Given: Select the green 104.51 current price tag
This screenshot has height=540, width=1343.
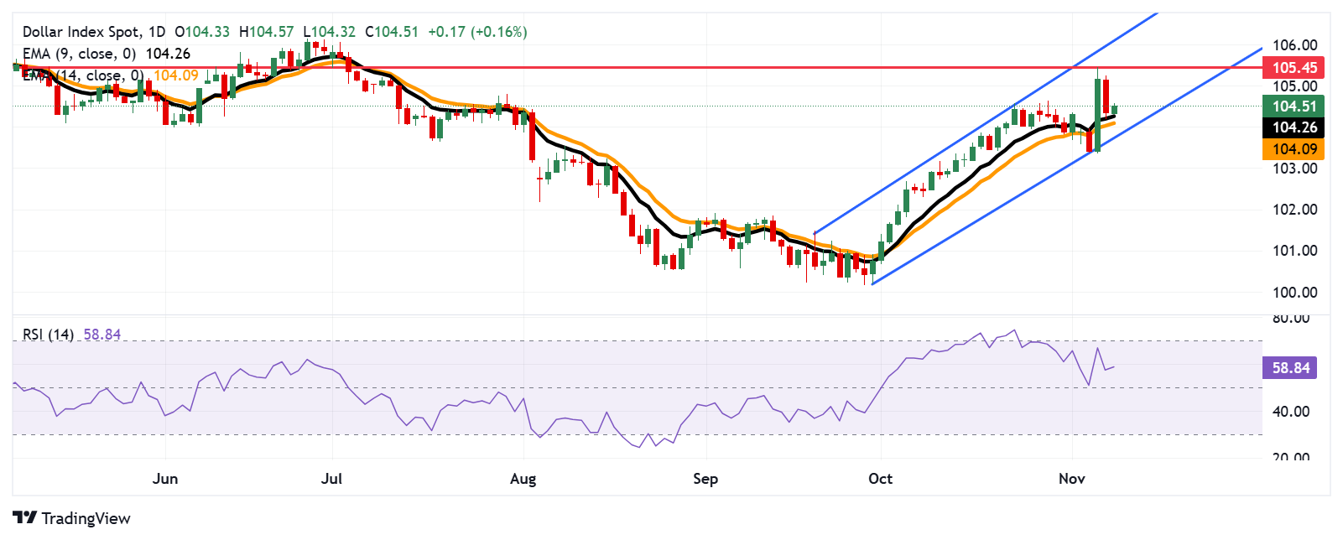Looking at the screenshot, I should [1294, 106].
